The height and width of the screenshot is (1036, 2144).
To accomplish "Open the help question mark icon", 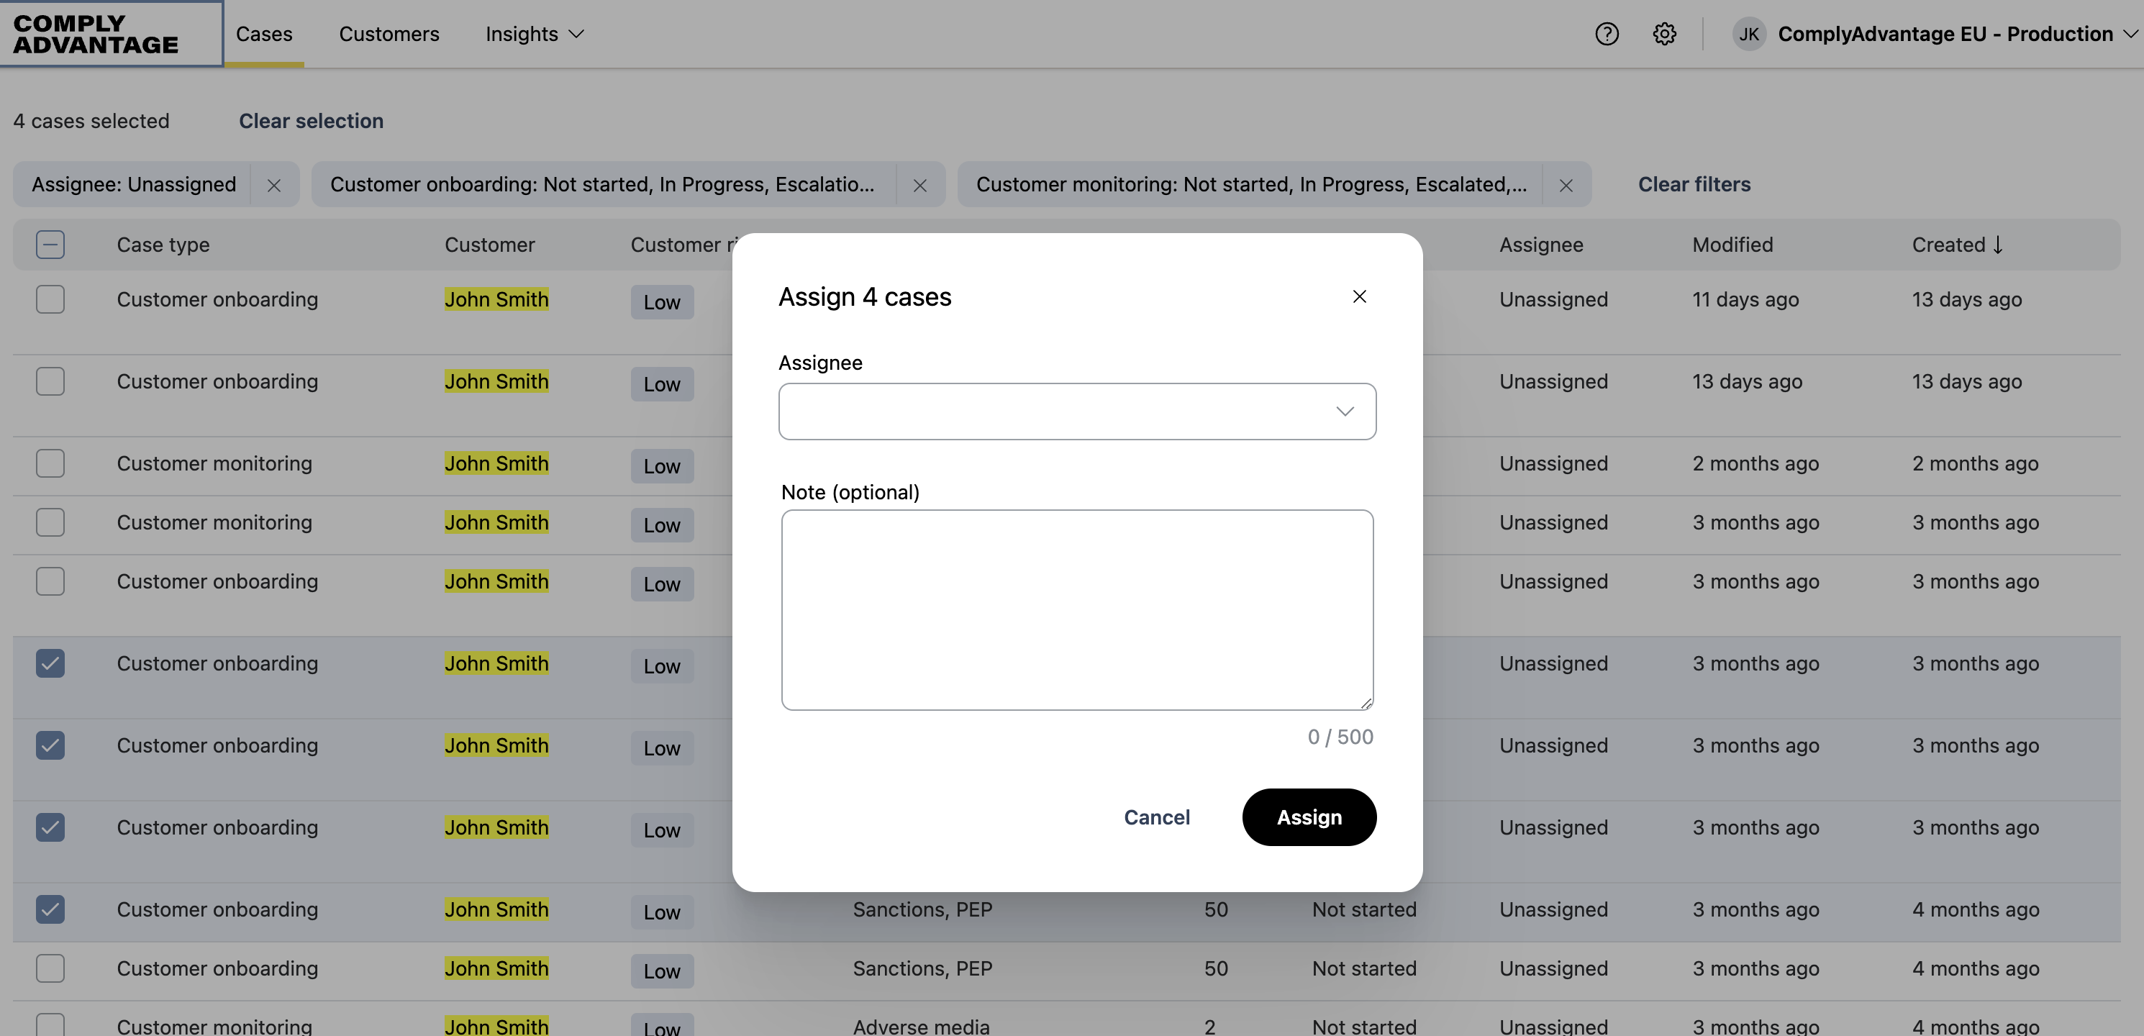I will click(1607, 34).
